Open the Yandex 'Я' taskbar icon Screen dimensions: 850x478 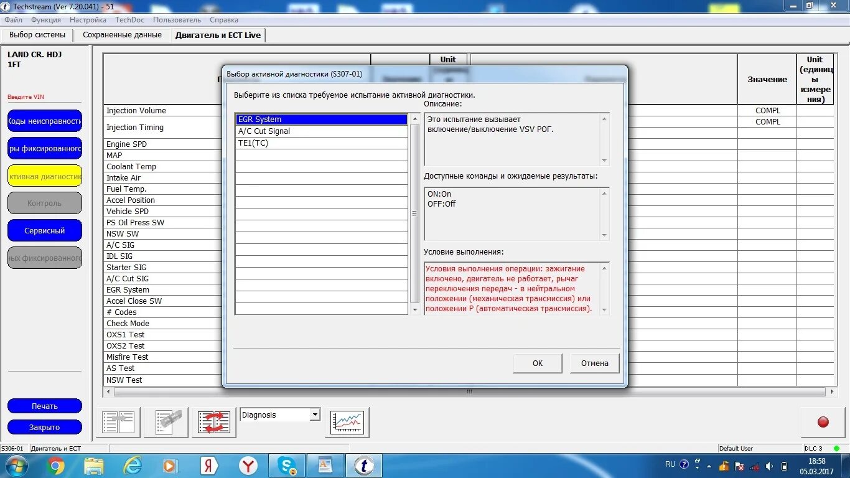click(x=209, y=466)
